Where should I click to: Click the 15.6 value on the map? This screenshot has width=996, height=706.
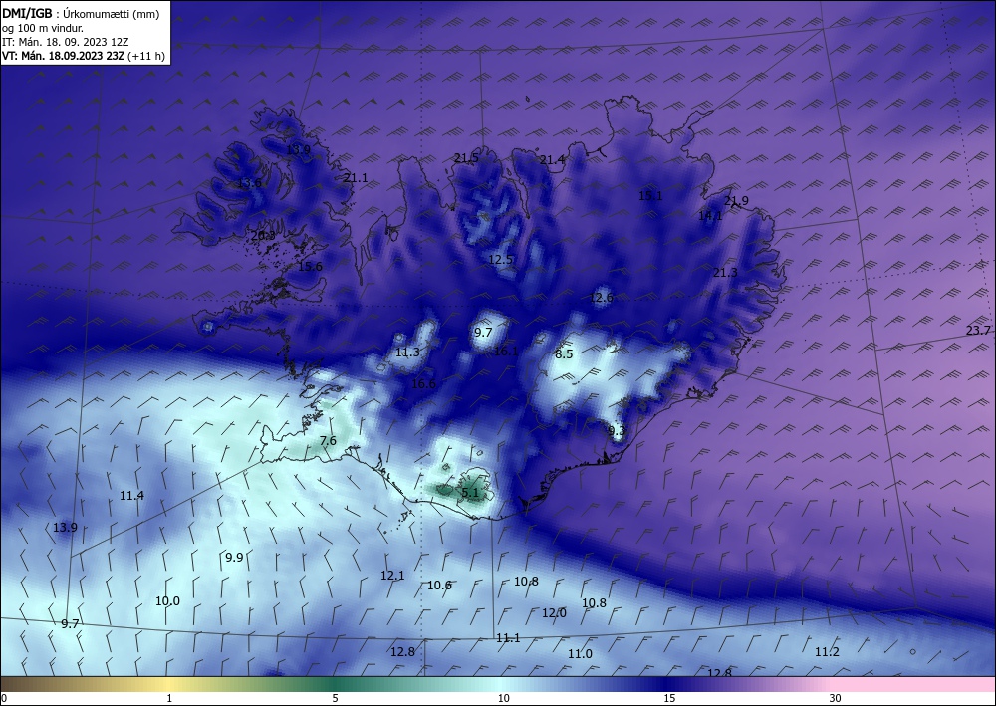[x=310, y=267]
